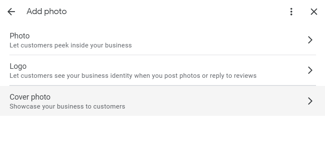
Task: Close the Add photo panel with X
Action: (x=314, y=12)
